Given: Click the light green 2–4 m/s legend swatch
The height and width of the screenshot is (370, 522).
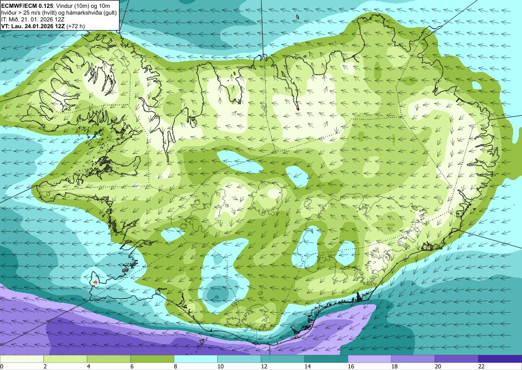Looking at the screenshot, I should coord(65,359).
